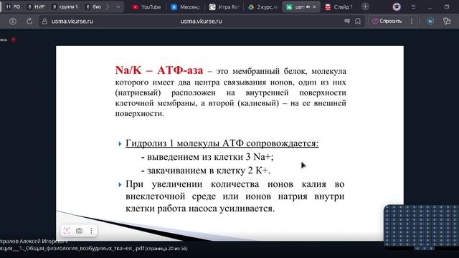Open a new browser tab
Viewport: 459px width, 258px height.
tap(365, 6)
